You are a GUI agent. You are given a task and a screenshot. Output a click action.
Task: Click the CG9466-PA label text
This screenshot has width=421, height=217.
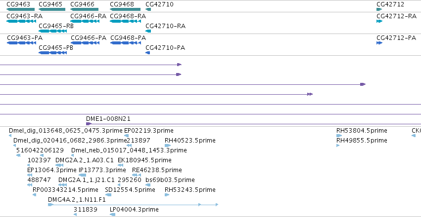pyautogui.click(x=89, y=38)
